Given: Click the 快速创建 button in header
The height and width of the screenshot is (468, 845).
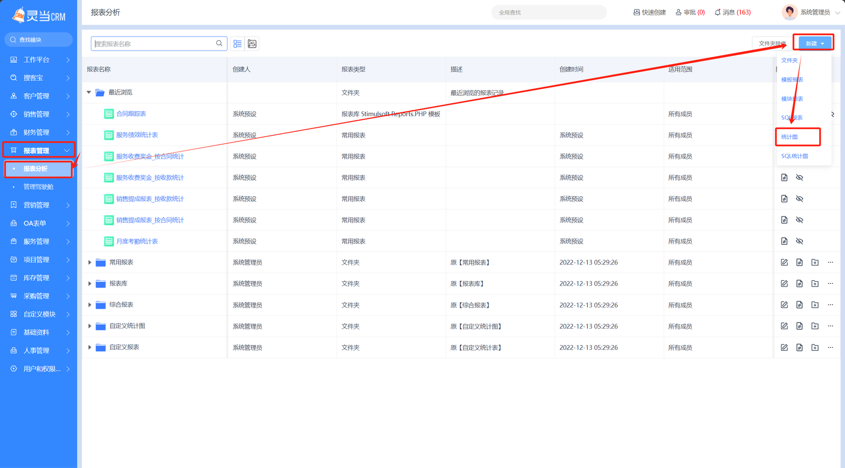Looking at the screenshot, I should [650, 12].
